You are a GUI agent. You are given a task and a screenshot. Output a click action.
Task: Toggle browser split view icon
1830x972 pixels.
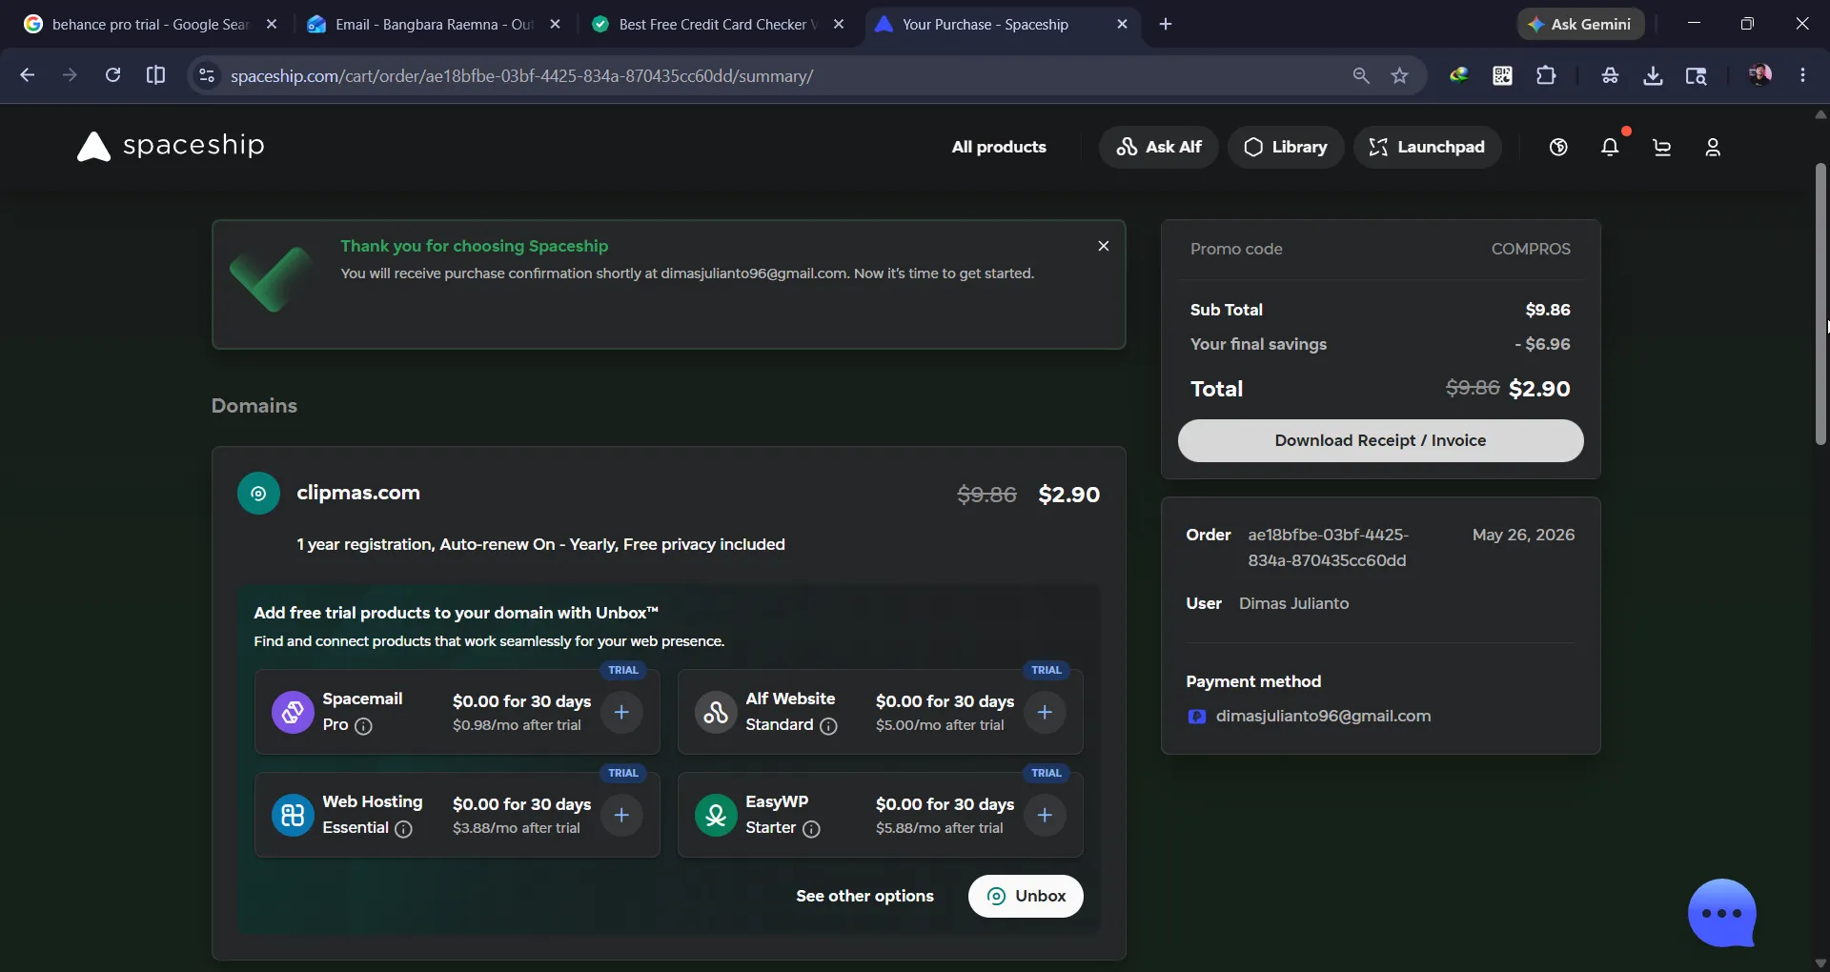click(x=155, y=75)
